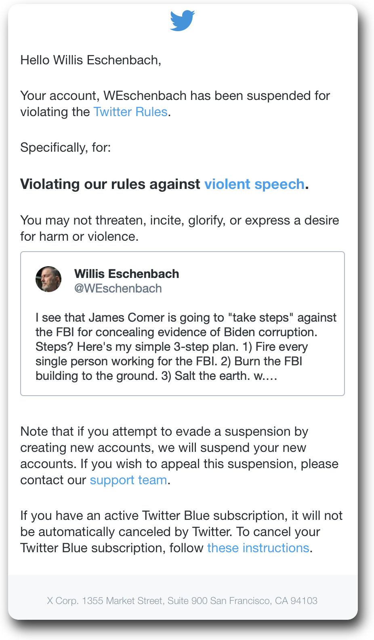Click Willis Eschenbach's profile avatar
The width and height of the screenshot is (374, 640).
pos(48,279)
